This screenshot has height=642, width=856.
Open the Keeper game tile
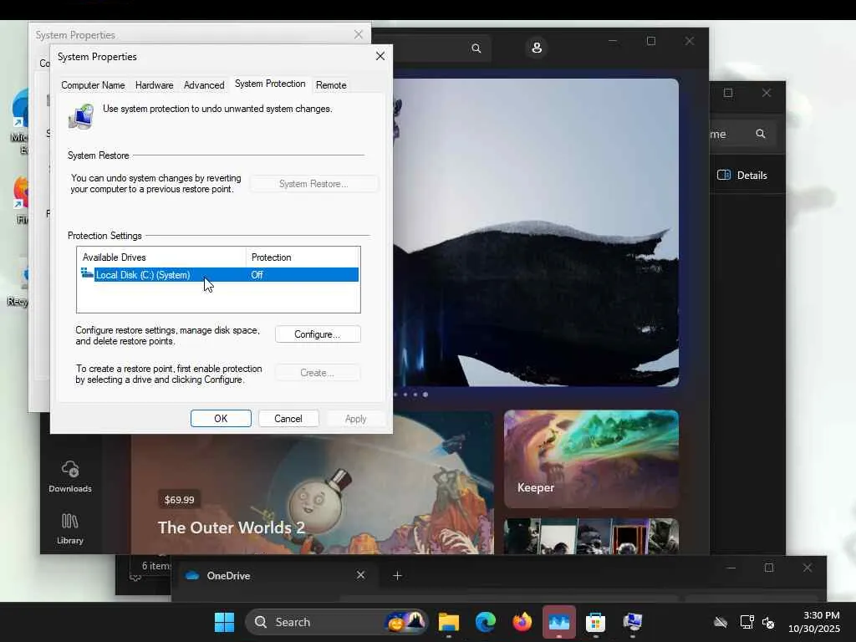point(591,458)
